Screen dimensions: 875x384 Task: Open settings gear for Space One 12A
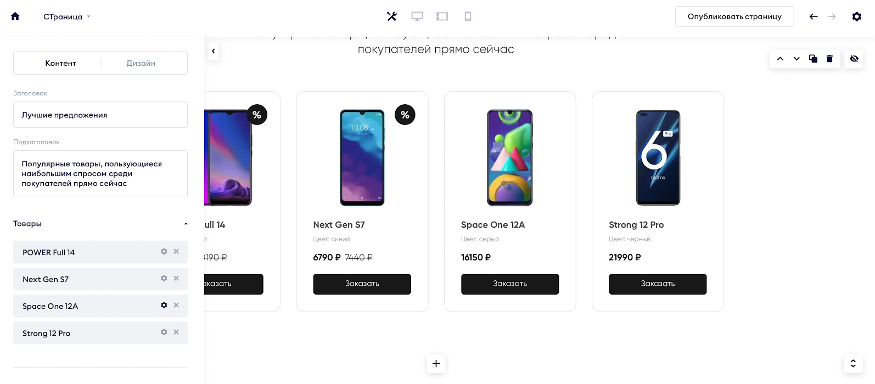click(x=164, y=305)
